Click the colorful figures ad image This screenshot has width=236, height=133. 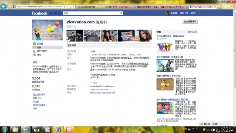click(165, 47)
